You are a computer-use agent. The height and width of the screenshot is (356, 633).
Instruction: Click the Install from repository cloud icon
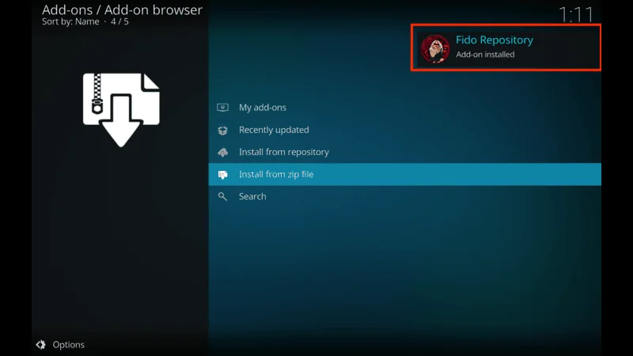(222, 152)
